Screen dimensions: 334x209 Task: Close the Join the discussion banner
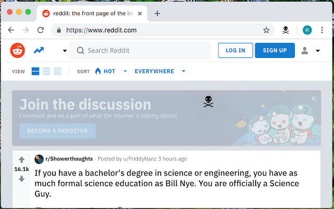coord(314,99)
